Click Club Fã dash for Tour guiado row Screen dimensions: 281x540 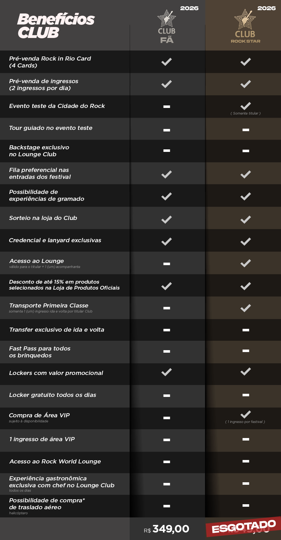(x=167, y=130)
